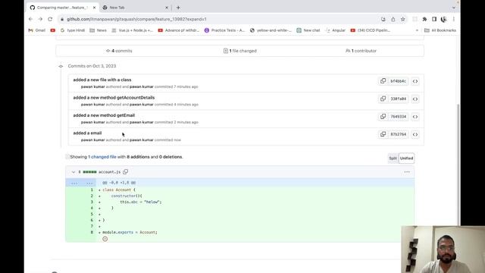Open commit 'added a email'
485x273 pixels.
tap(87, 133)
